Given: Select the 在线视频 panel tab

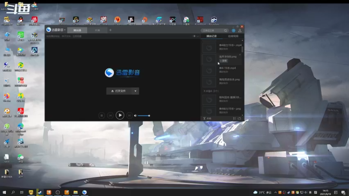Looking at the screenshot, I should (233, 36).
